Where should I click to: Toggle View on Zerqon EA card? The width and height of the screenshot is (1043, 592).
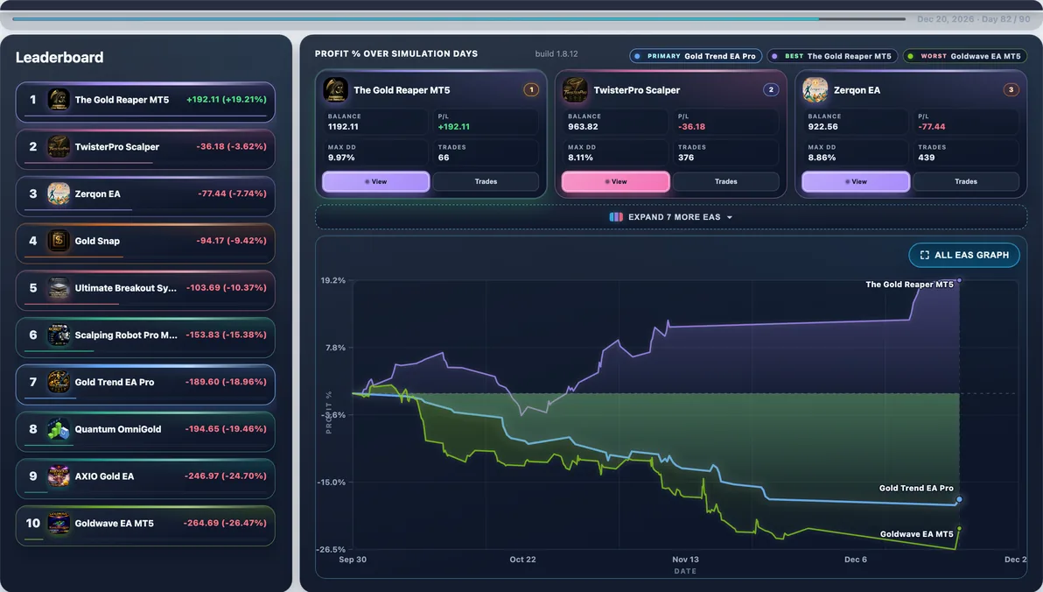(856, 182)
